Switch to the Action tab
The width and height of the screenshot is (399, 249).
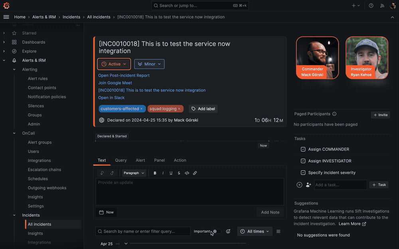pos(180,160)
